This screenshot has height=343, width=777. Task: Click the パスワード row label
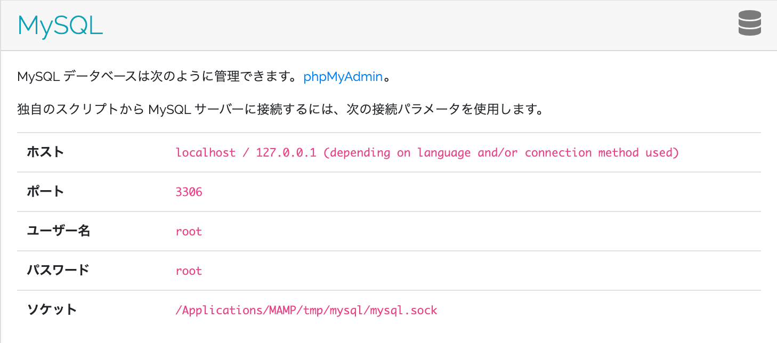pyautogui.click(x=58, y=270)
